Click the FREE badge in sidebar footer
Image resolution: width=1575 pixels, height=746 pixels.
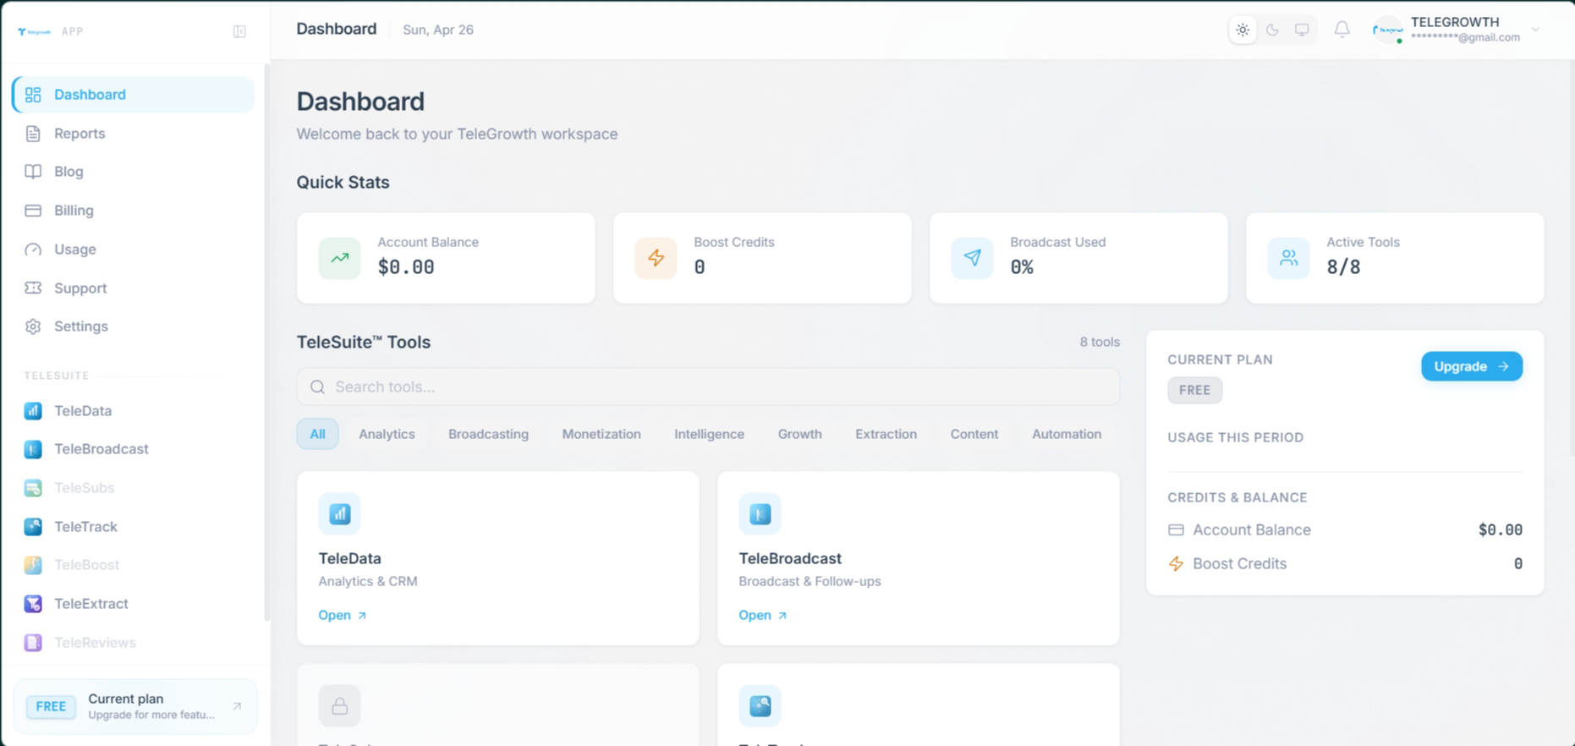pos(51,706)
